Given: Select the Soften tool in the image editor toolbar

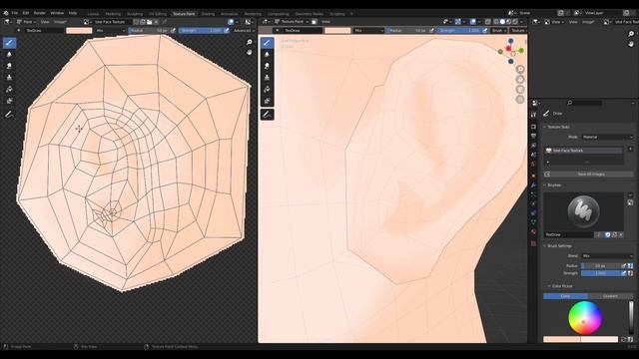Looking at the screenshot, I should point(9,54).
